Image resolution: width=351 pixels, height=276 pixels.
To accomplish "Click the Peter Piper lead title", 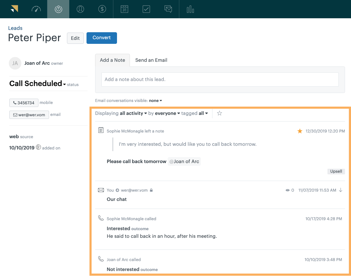I will click(34, 38).
